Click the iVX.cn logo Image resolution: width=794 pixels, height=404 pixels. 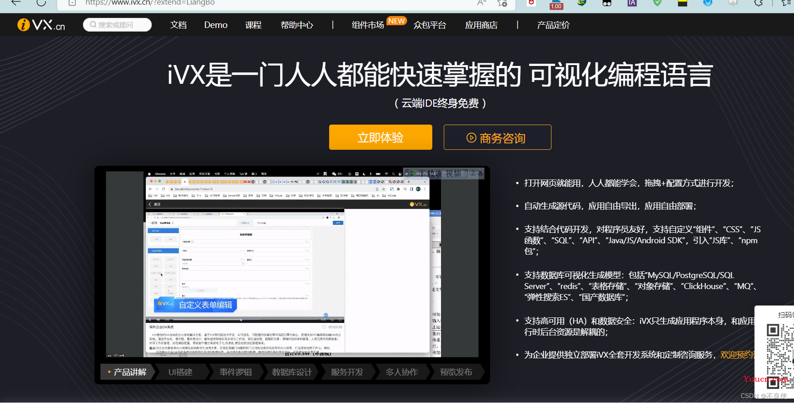(41, 25)
